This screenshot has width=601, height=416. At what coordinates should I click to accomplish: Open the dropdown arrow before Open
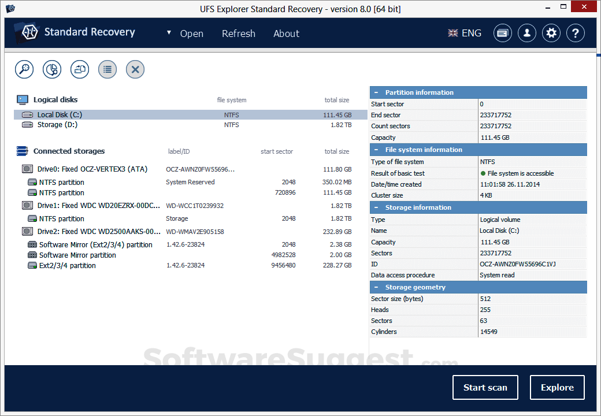point(169,33)
